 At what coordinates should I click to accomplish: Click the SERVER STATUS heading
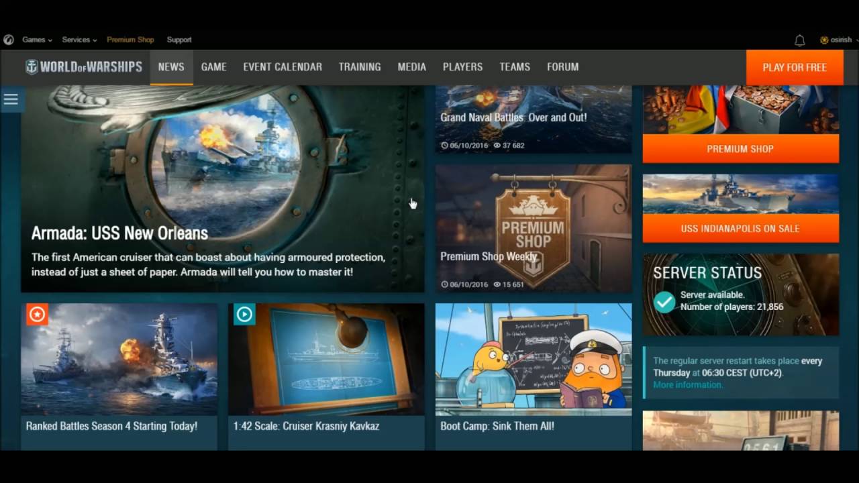707,273
